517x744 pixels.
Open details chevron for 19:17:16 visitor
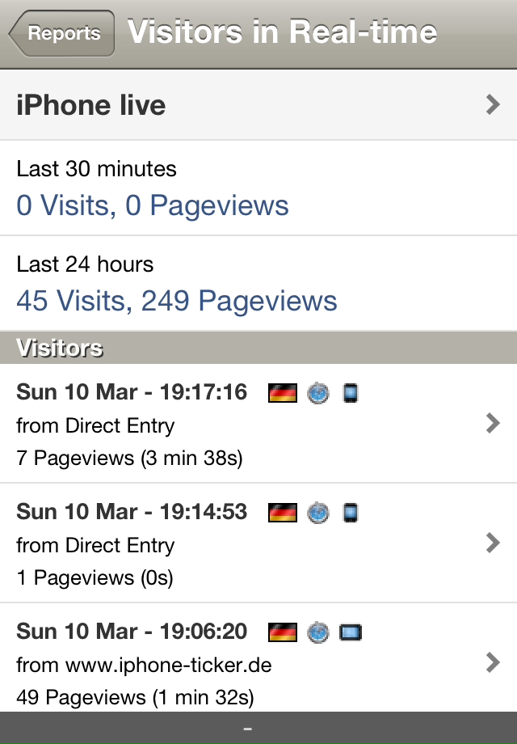(493, 423)
